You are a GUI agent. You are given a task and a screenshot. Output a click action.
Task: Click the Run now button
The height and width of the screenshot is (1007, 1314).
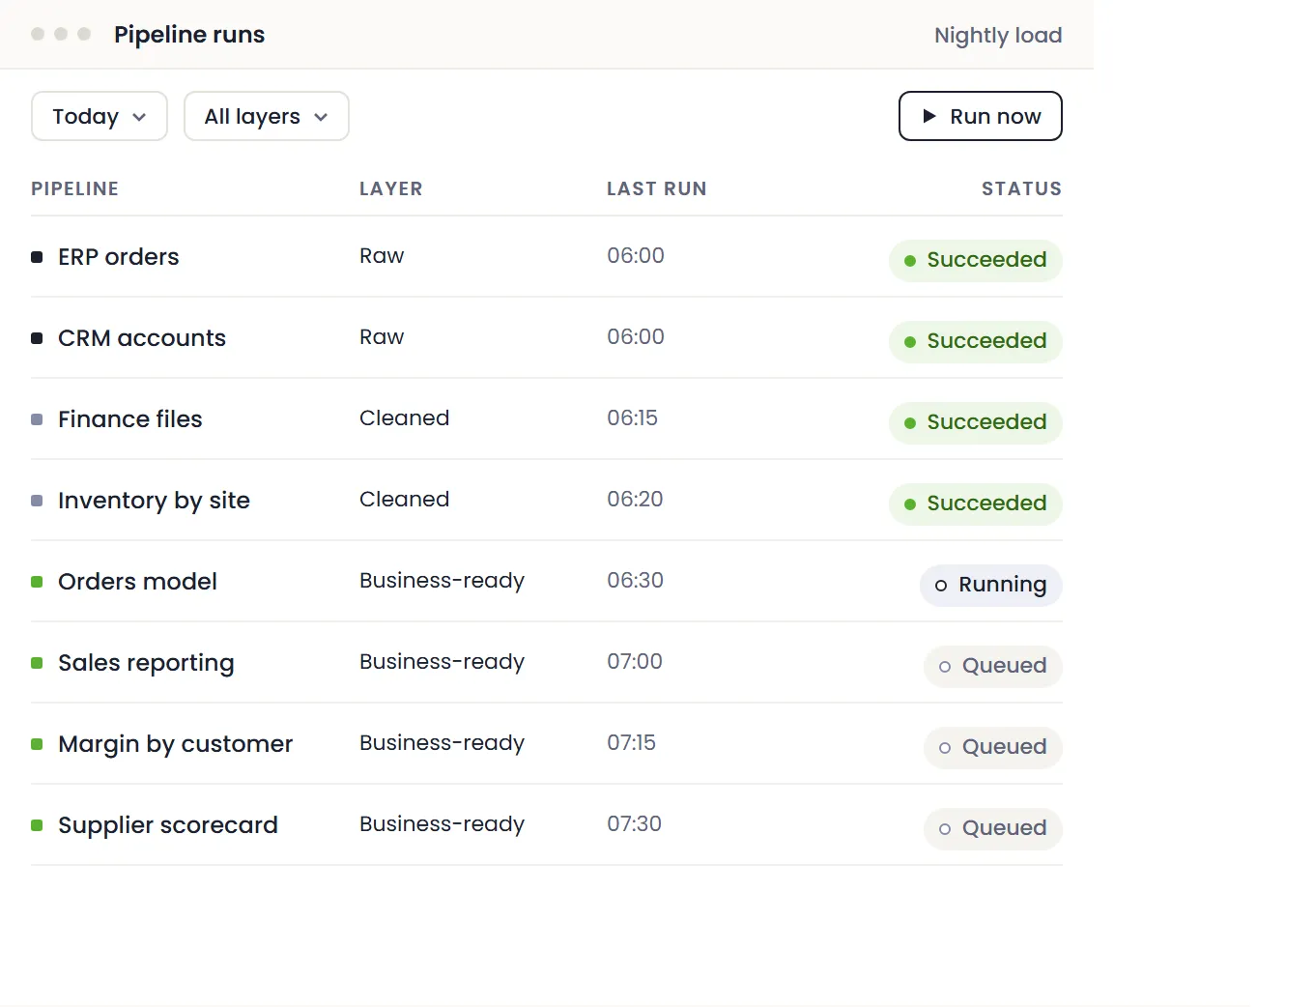pyautogui.click(x=980, y=116)
